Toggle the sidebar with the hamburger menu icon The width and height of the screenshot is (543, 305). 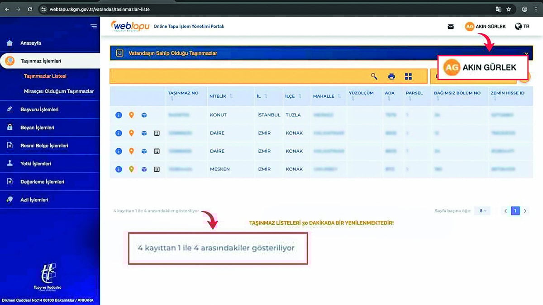point(94,26)
